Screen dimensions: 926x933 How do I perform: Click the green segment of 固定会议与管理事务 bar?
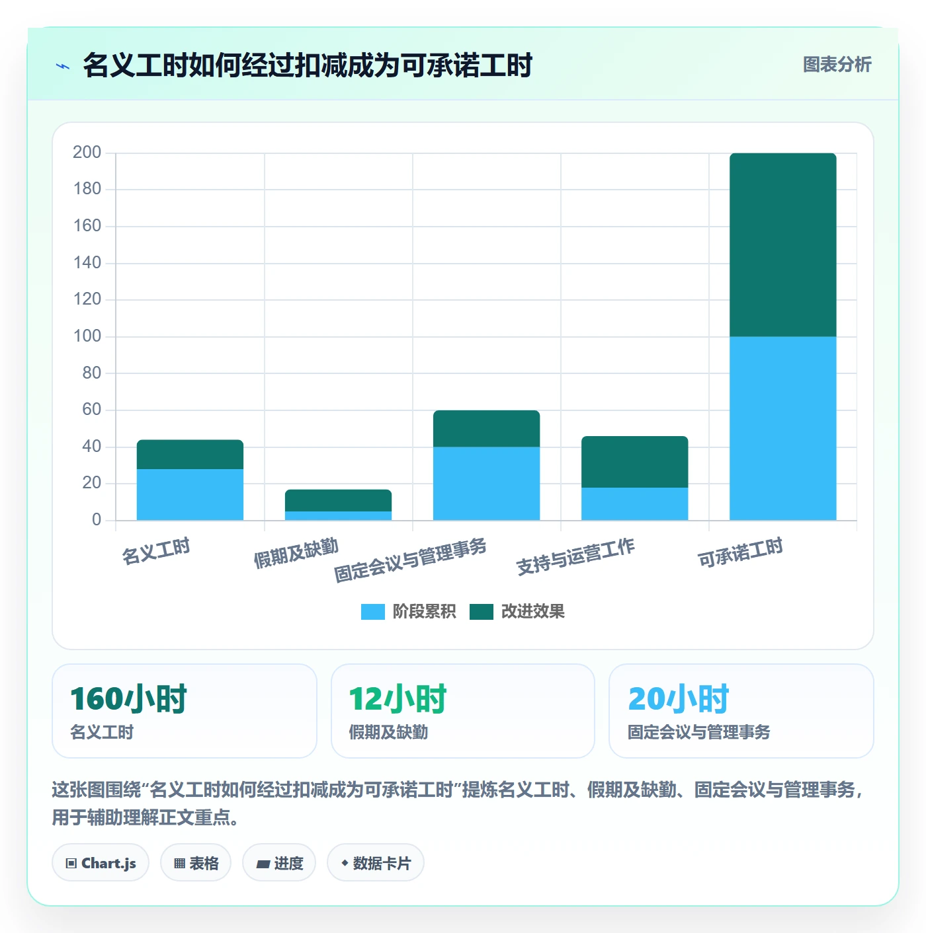click(x=486, y=429)
